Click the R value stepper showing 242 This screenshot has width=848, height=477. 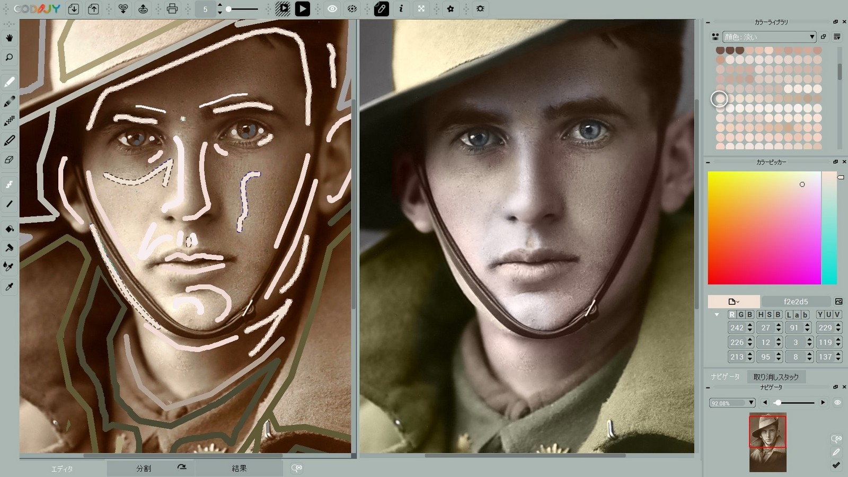(x=750, y=328)
